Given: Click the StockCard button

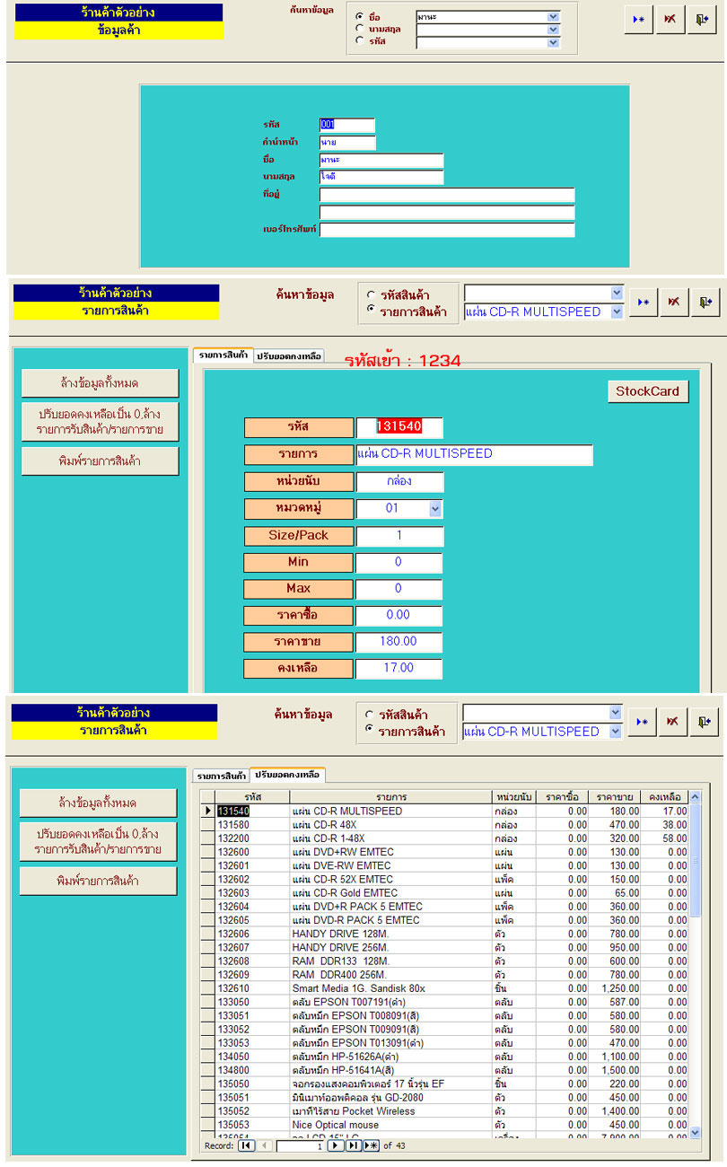Looking at the screenshot, I should pyautogui.click(x=648, y=391).
